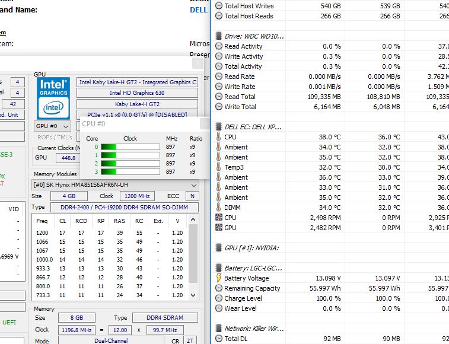This screenshot has width=449, height=344.
Task: Select the Network: Killer Wir group icon
Action: click(219, 328)
